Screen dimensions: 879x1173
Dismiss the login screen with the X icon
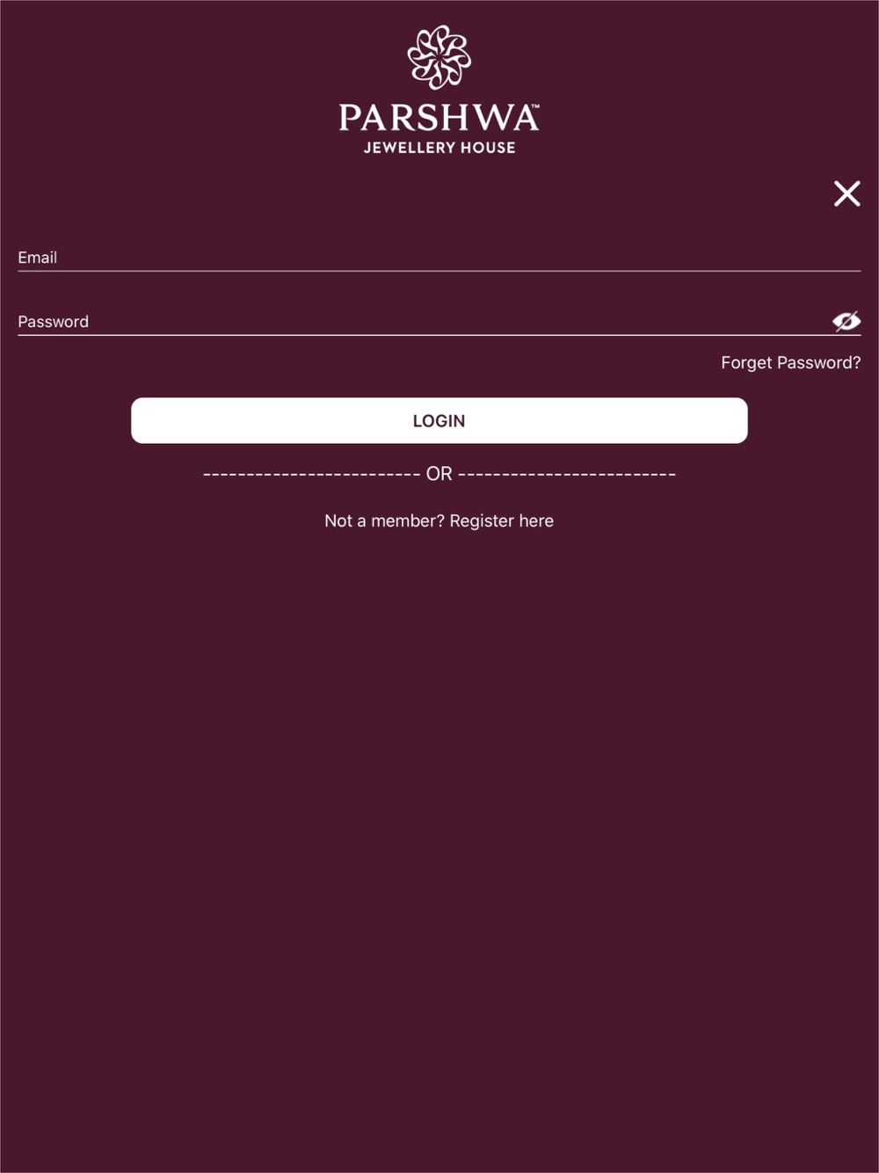tap(847, 193)
